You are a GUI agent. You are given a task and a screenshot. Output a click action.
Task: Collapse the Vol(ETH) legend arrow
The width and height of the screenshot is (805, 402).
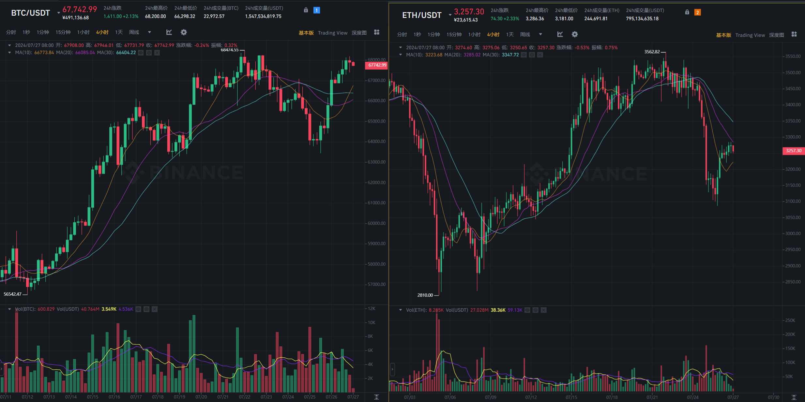(401, 310)
